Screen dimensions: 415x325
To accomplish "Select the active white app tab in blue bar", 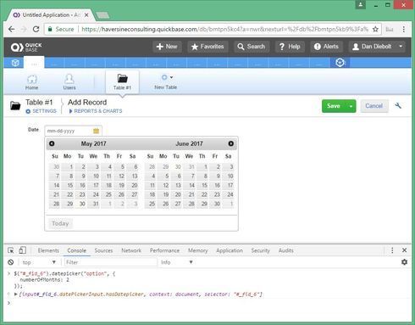I will pyautogui.click(x=34, y=63).
